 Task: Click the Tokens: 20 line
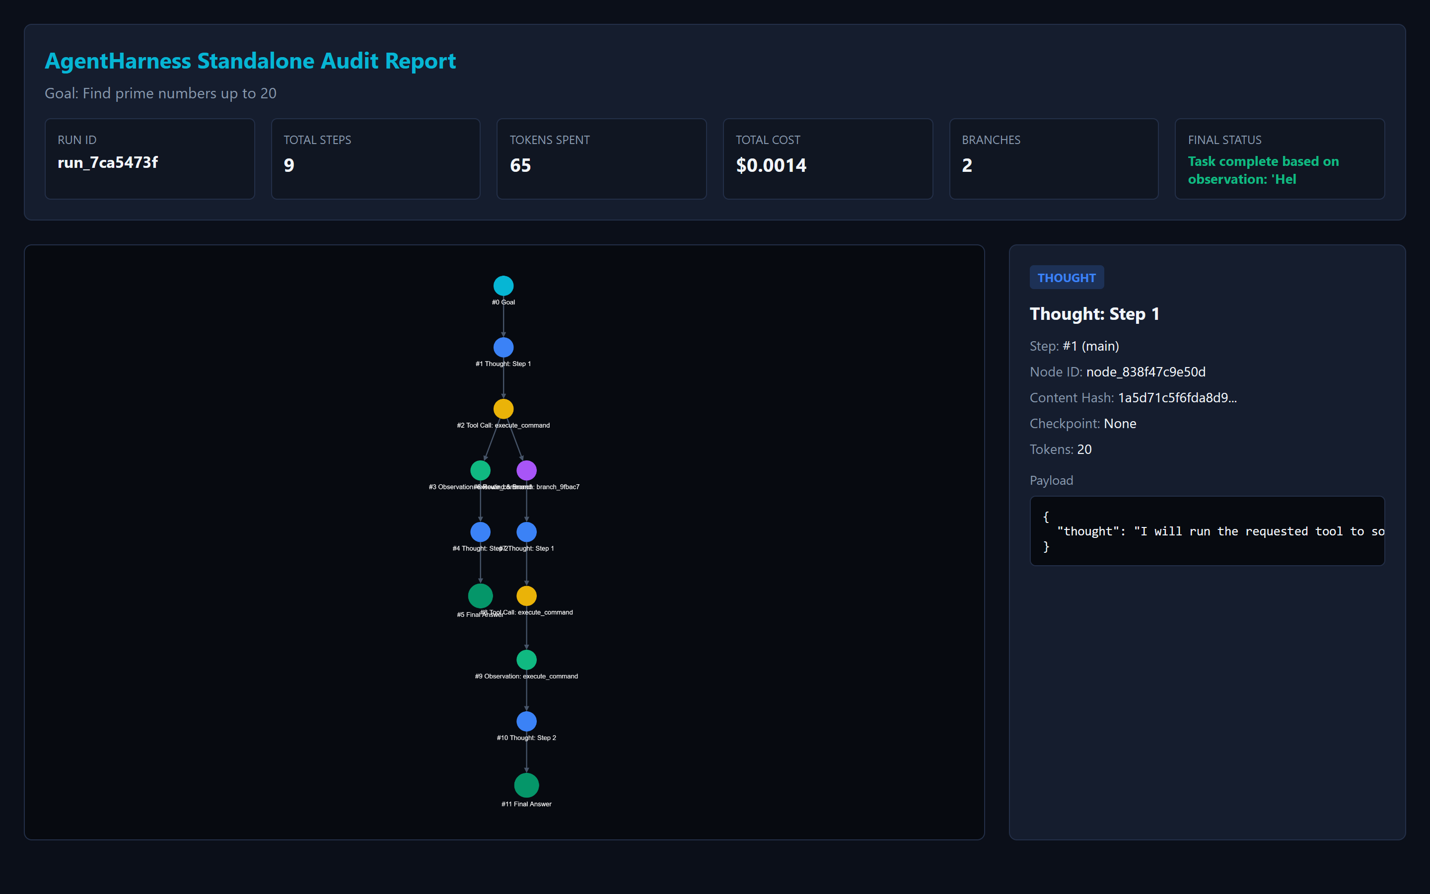point(1061,449)
